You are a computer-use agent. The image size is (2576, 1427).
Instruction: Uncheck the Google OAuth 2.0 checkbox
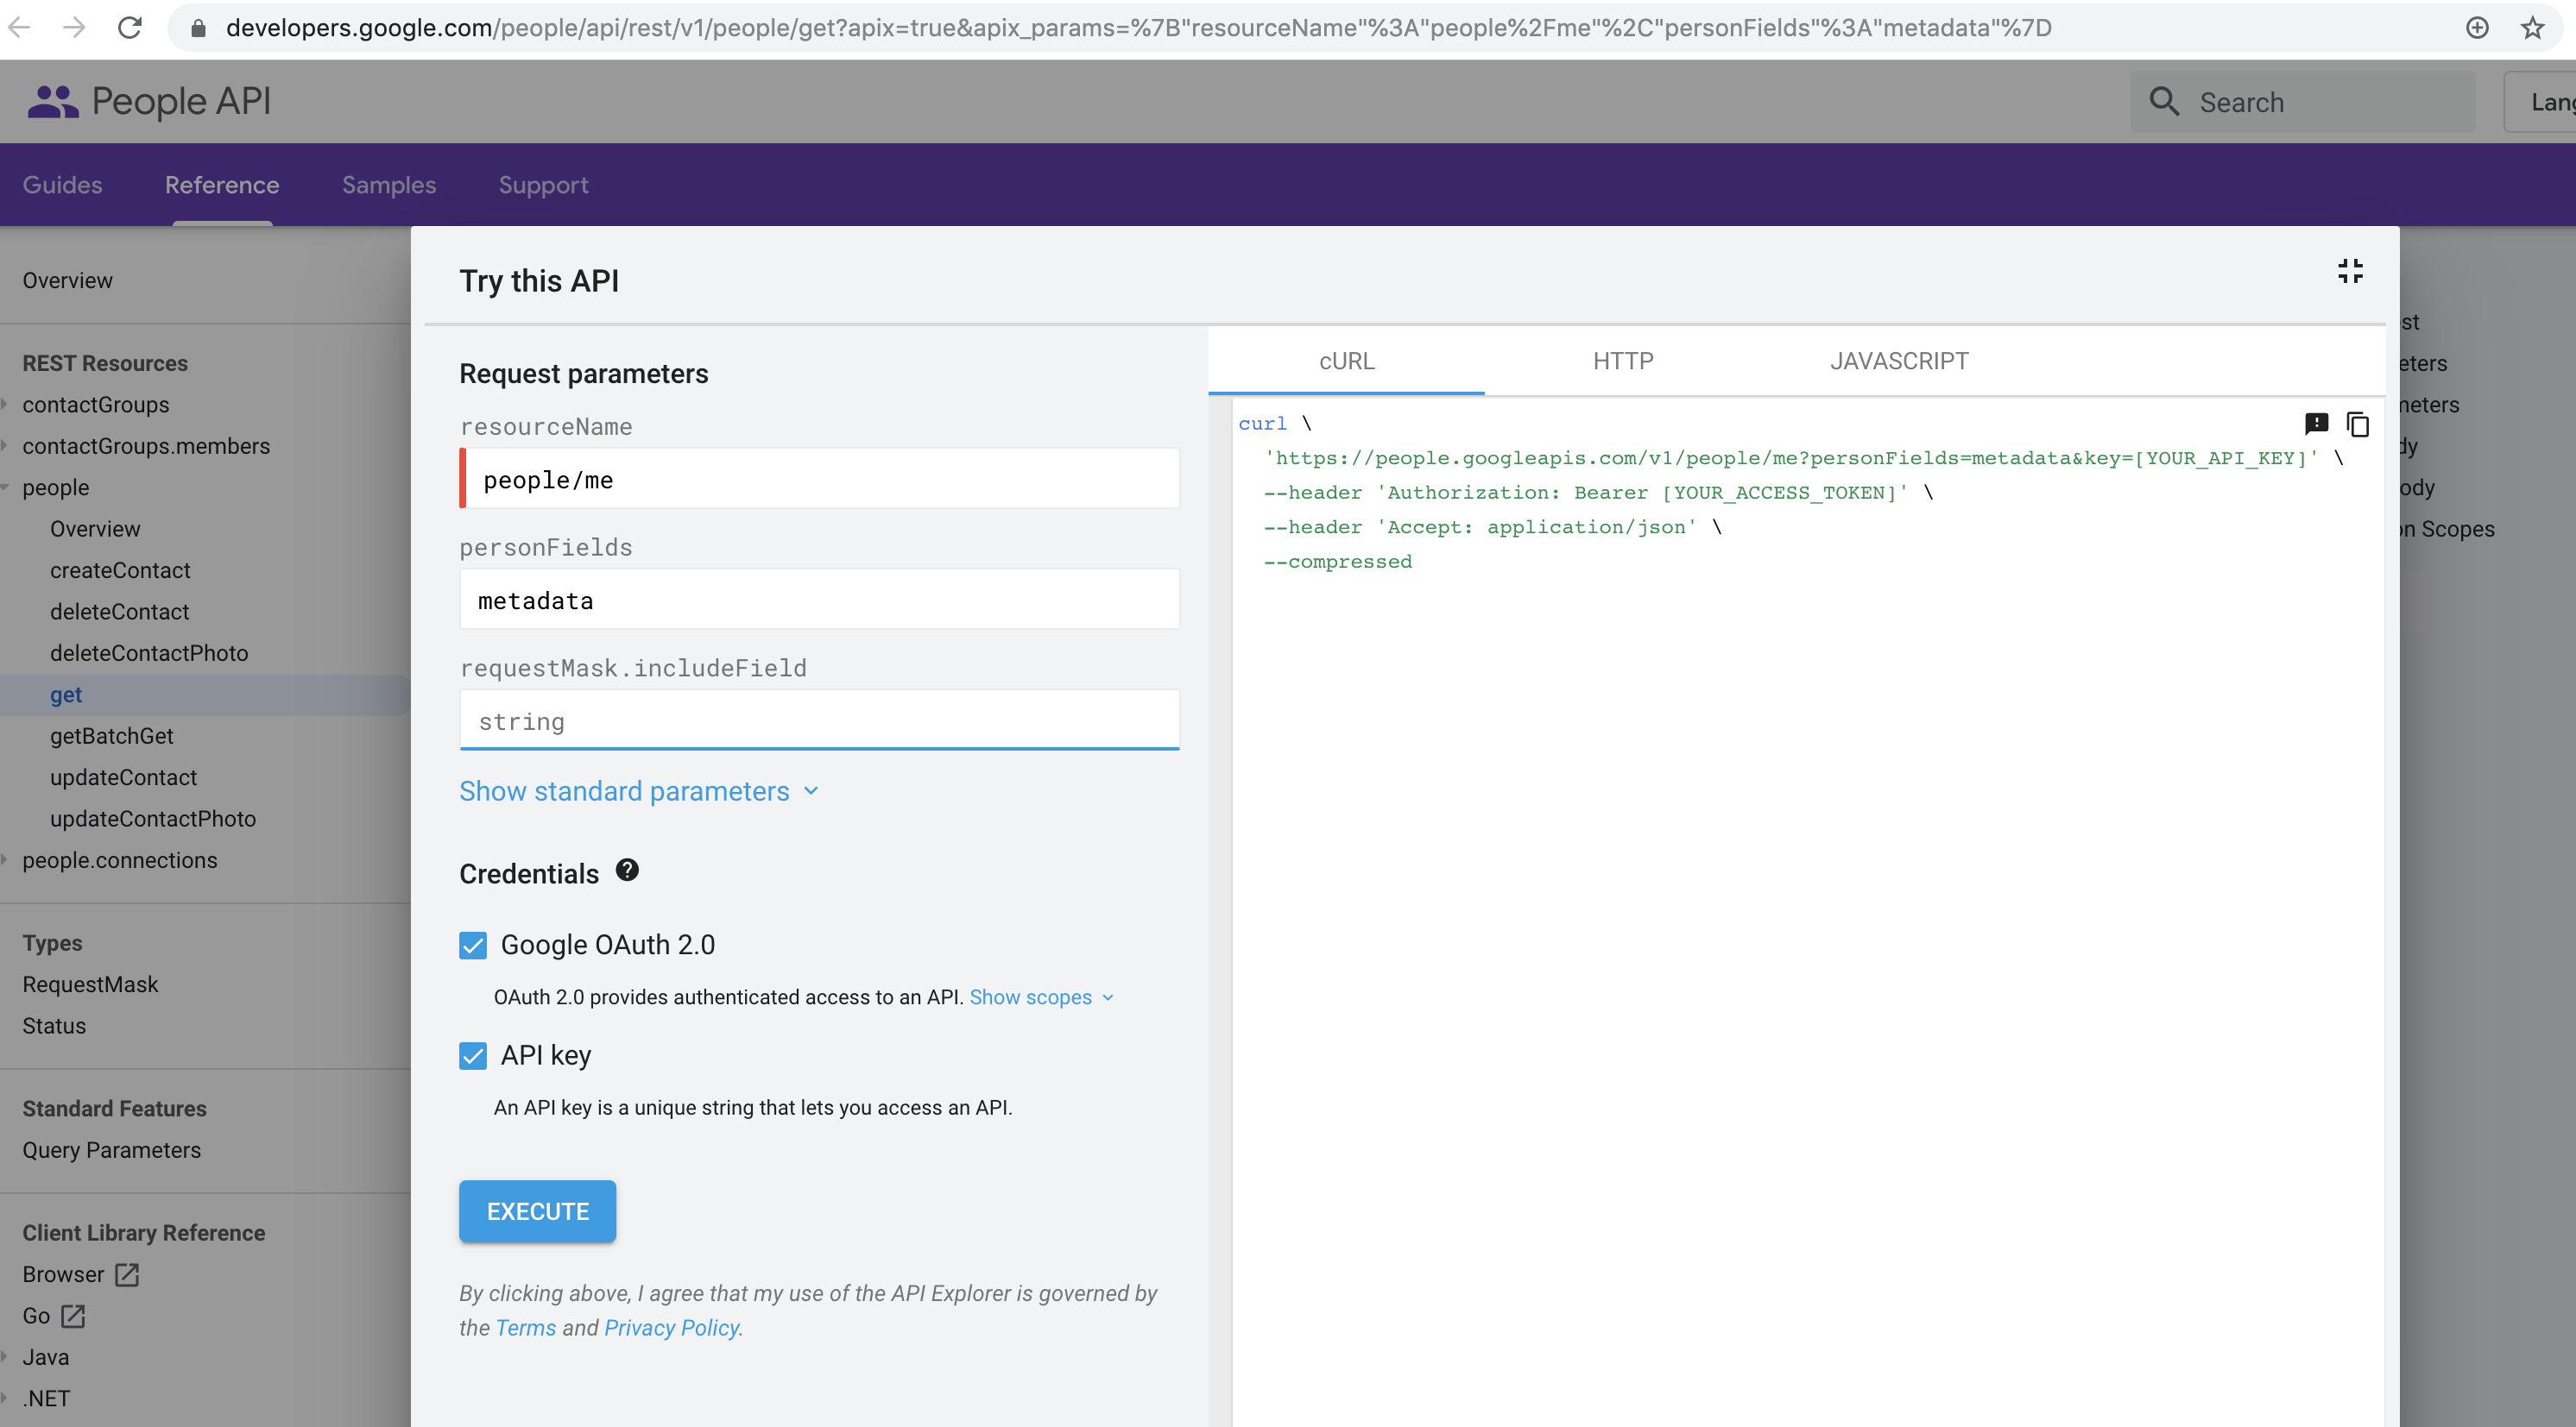tap(473, 946)
